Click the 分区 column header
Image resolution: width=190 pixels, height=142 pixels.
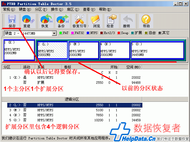point(11,67)
